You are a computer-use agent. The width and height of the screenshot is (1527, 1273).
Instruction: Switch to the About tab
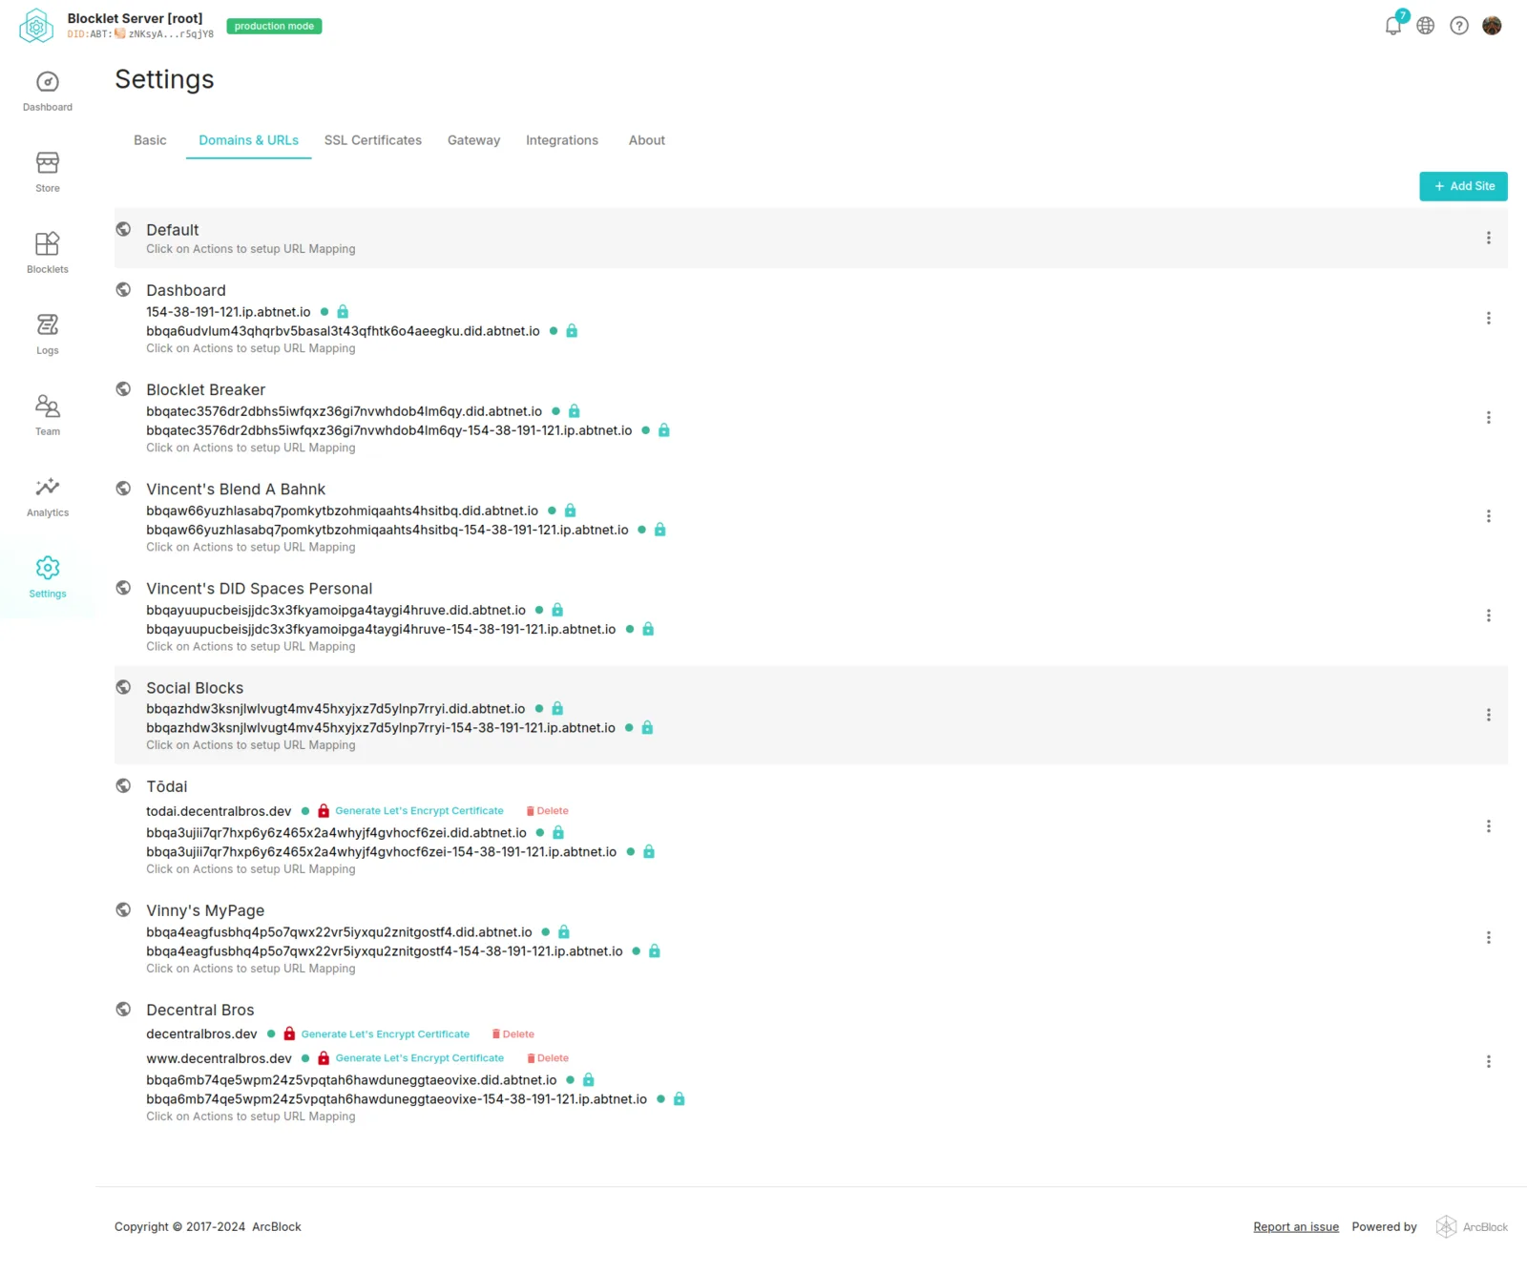pos(647,140)
